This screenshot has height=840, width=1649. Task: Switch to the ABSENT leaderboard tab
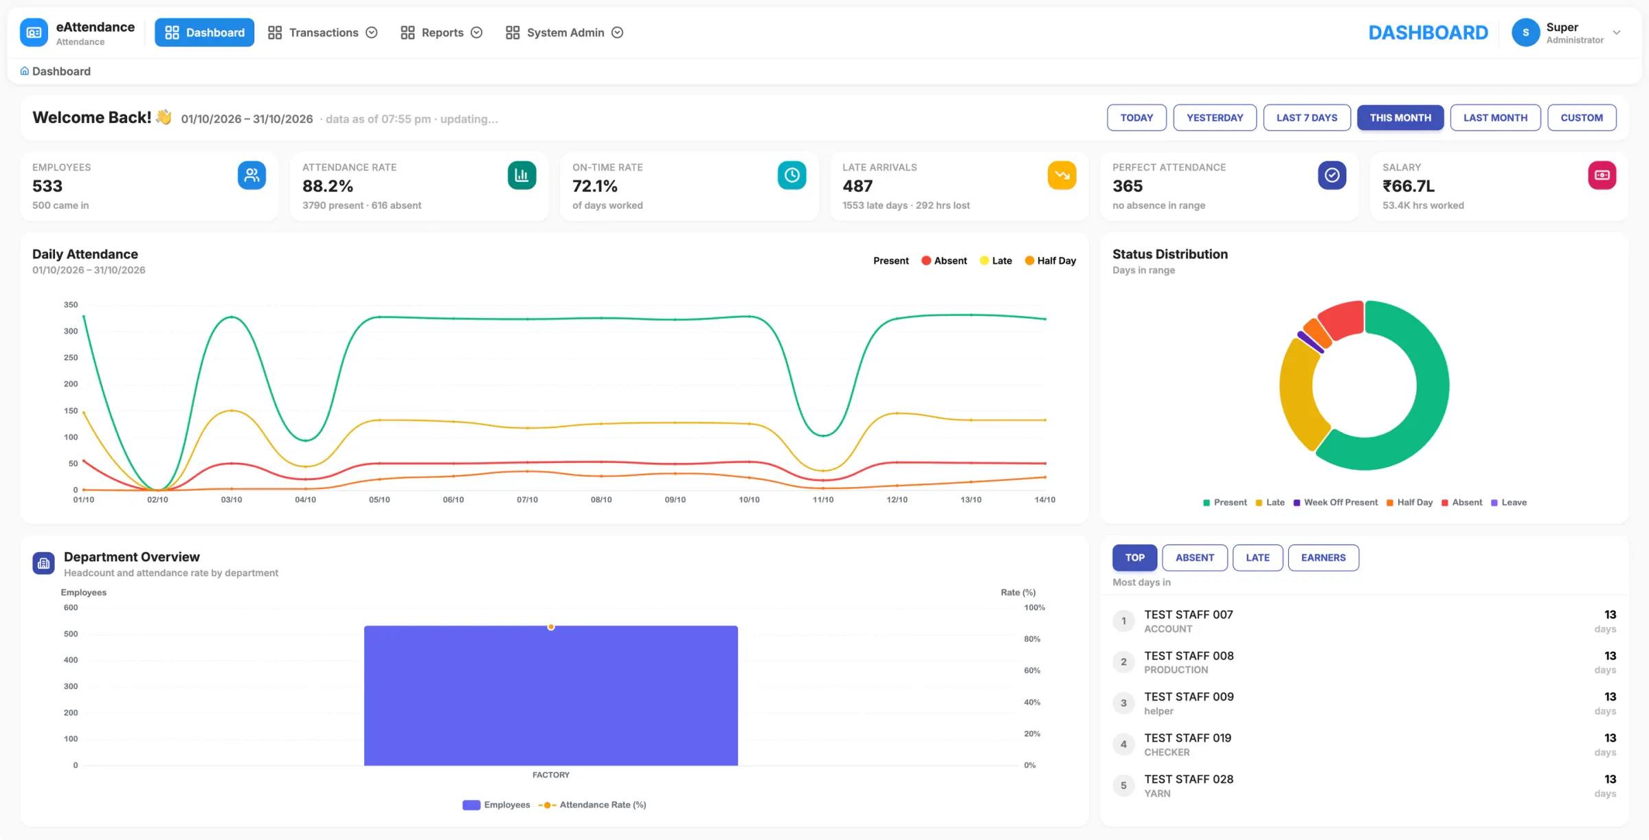[1194, 557]
